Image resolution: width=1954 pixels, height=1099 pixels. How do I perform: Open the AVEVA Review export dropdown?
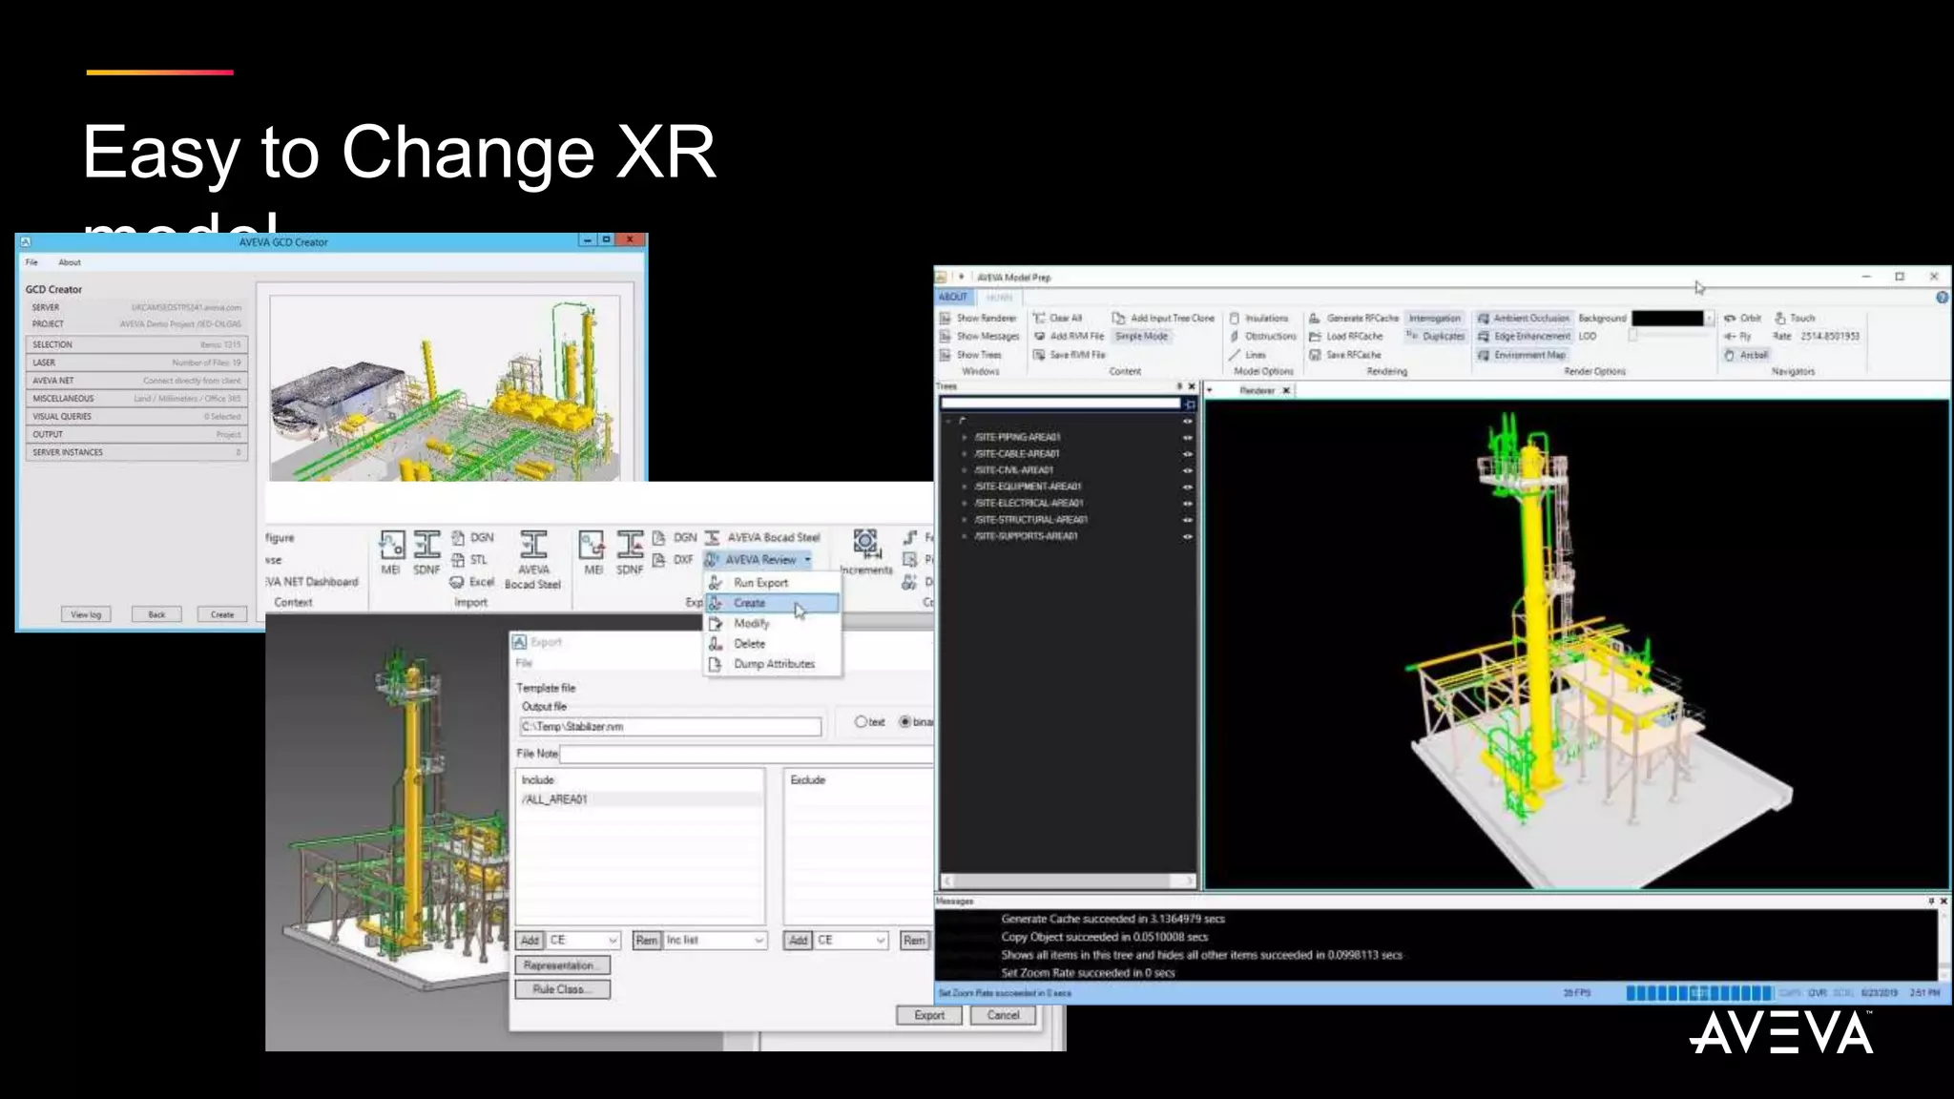tap(807, 560)
